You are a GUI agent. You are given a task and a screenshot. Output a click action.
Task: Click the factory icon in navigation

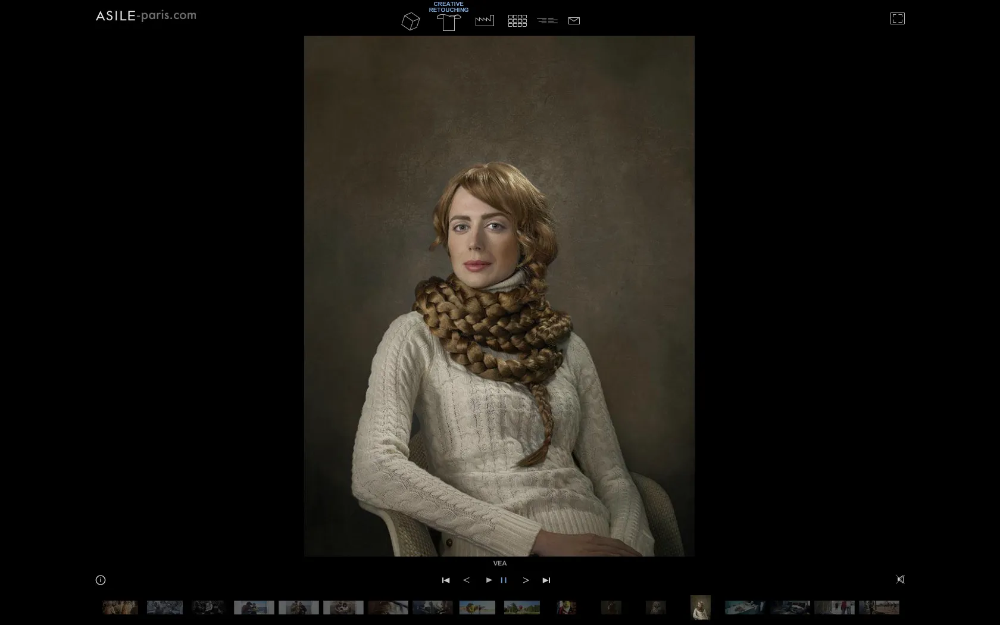pyautogui.click(x=485, y=21)
